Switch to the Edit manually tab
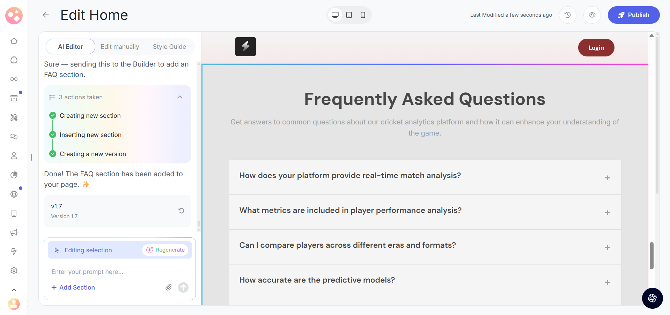The width and height of the screenshot is (670, 315). pos(120,47)
